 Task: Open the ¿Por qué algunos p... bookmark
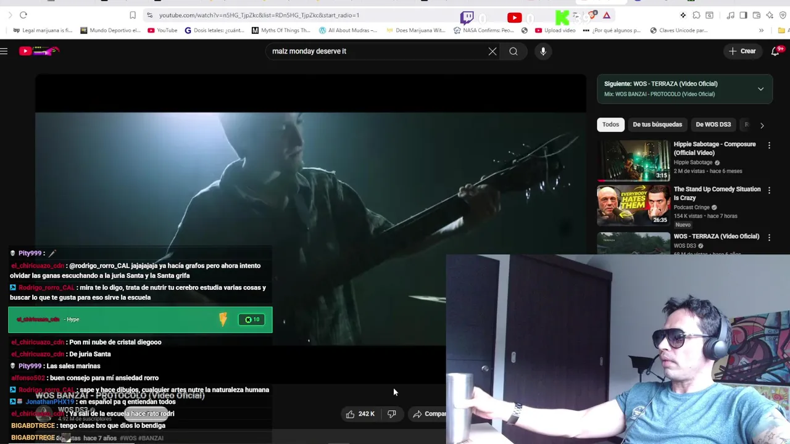click(x=612, y=30)
